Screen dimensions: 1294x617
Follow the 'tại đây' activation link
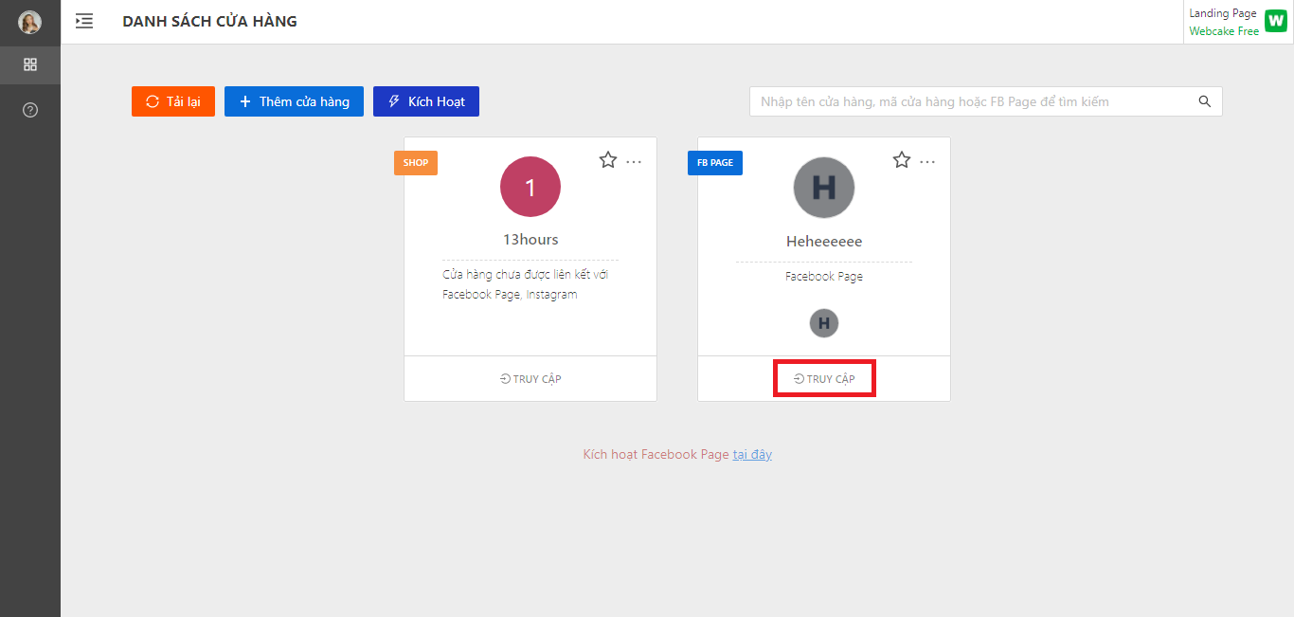pyautogui.click(x=752, y=455)
